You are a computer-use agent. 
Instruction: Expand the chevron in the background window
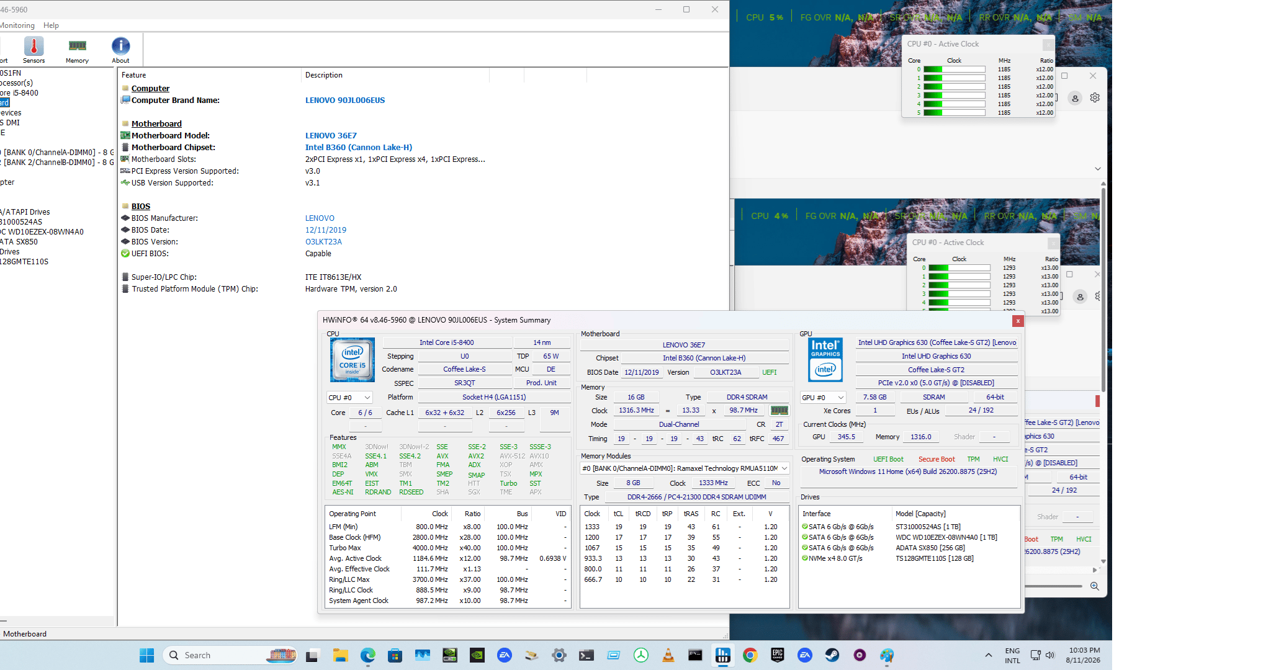pos(1097,169)
